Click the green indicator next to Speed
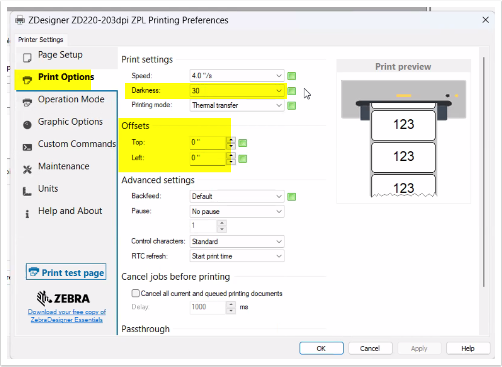Image resolution: width=502 pixels, height=367 pixels. [292, 76]
